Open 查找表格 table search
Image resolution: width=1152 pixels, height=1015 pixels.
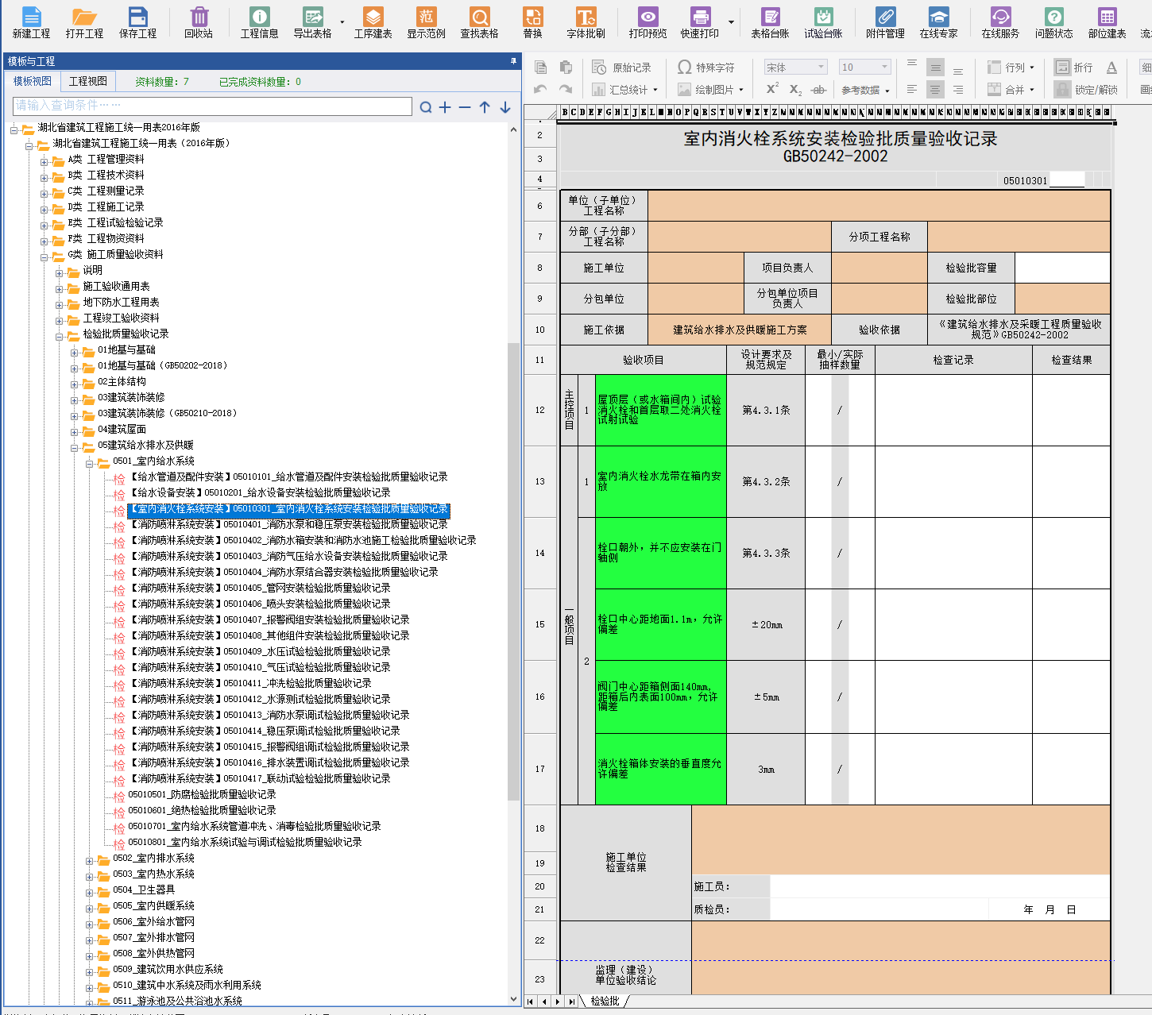tap(479, 22)
